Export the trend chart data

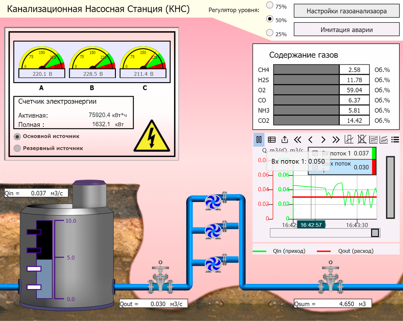(284, 140)
